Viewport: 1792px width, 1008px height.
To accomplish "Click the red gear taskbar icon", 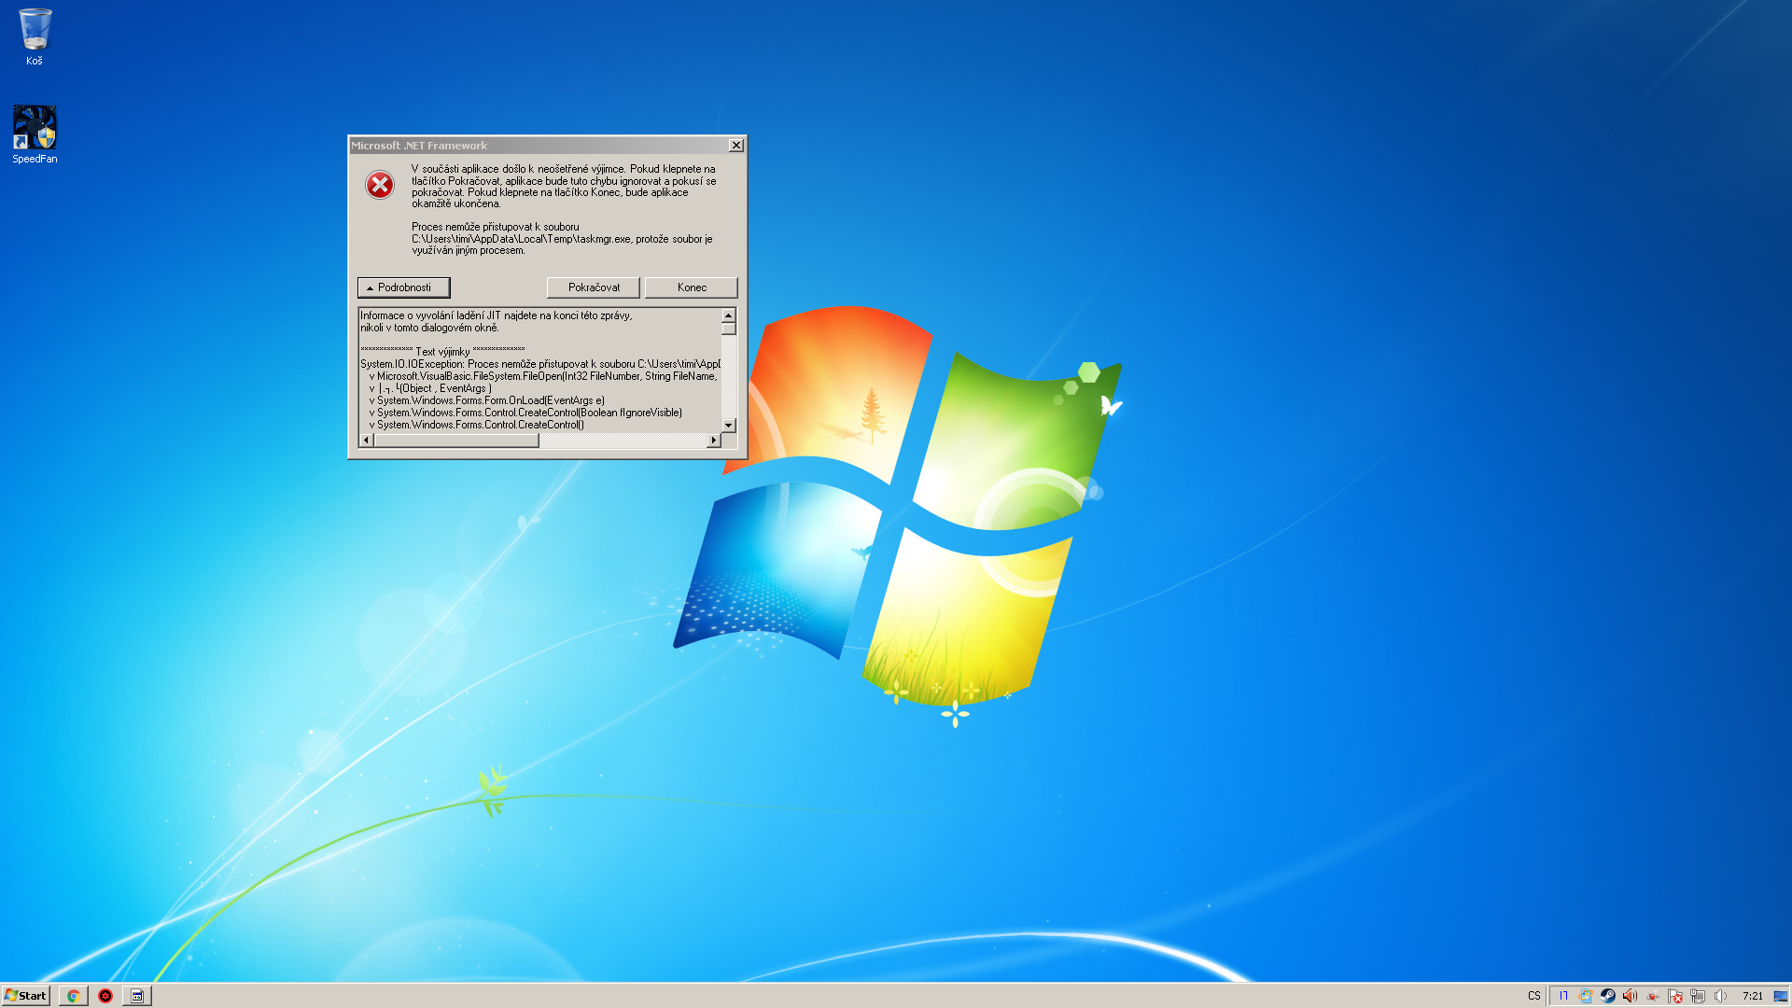I will (105, 996).
